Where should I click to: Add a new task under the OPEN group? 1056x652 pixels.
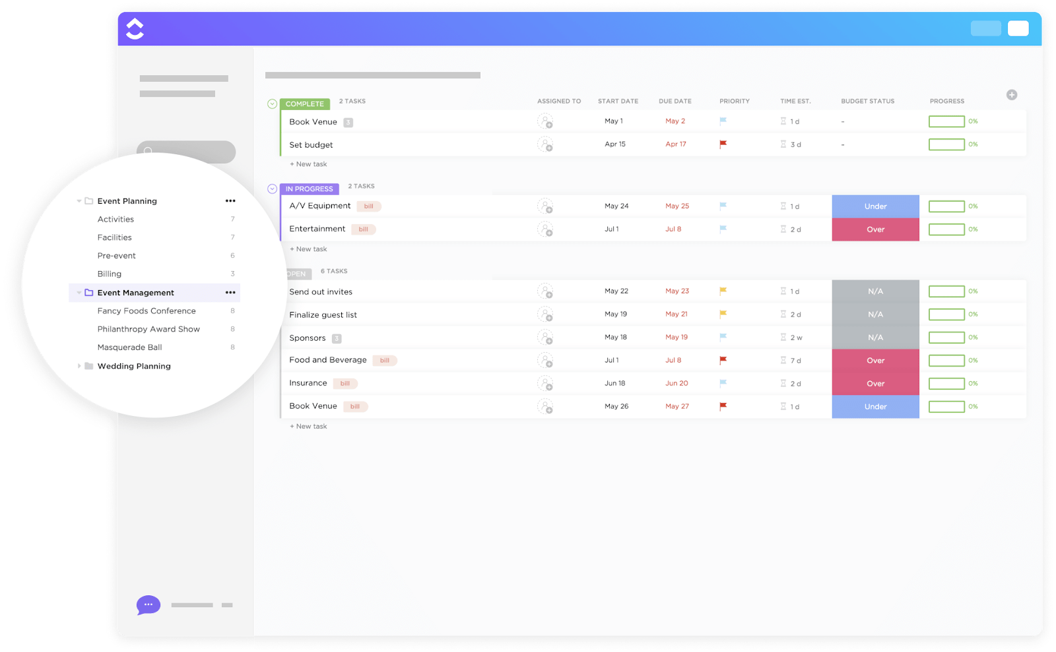point(308,426)
